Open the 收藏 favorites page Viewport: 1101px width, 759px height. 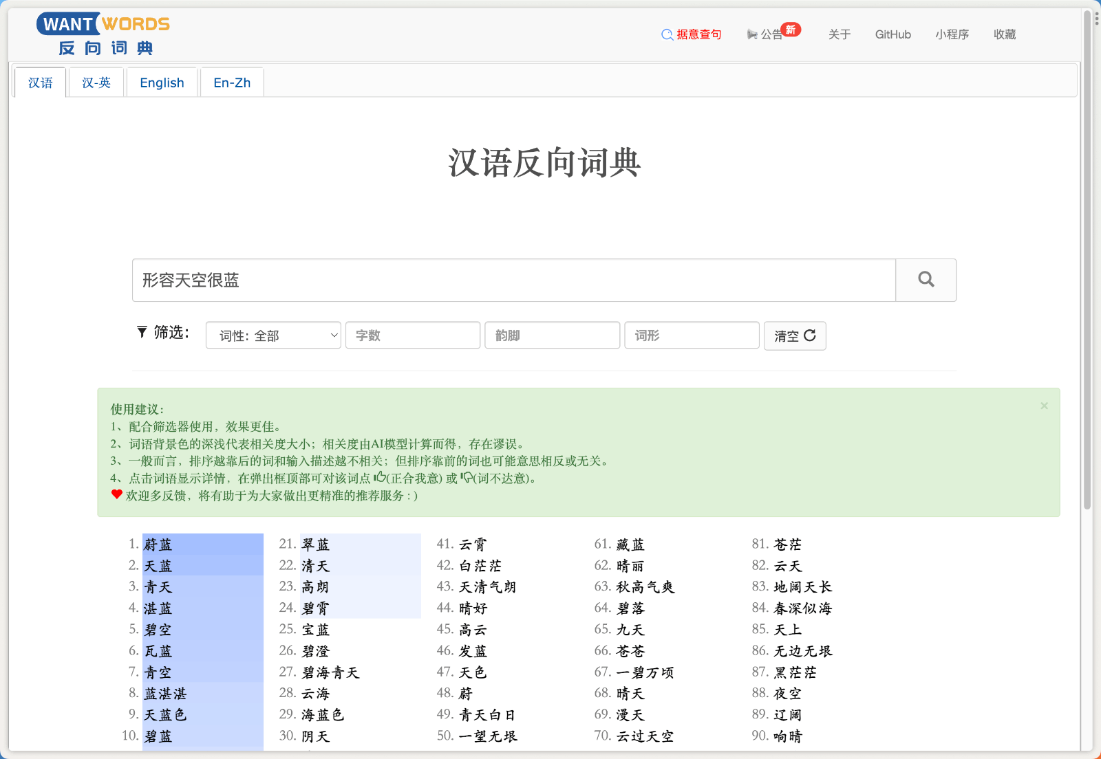coord(1005,34)
